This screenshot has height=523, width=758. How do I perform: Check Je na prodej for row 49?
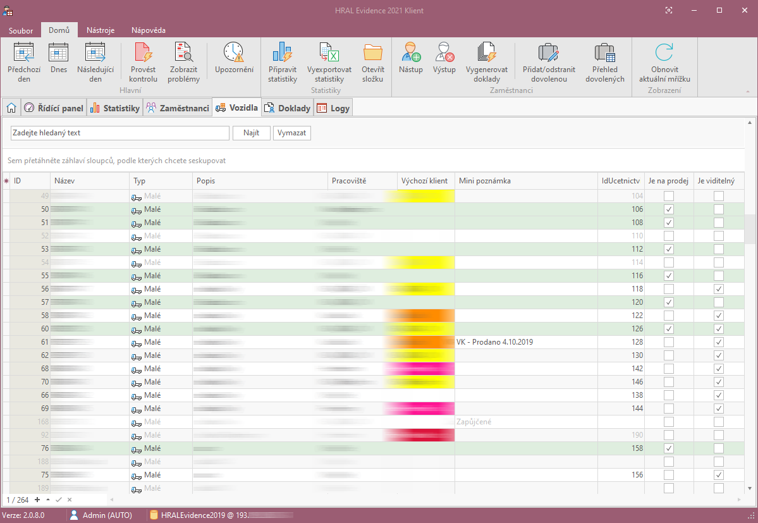point(669,196)
